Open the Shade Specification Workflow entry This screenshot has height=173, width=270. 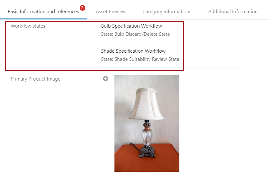133,51
